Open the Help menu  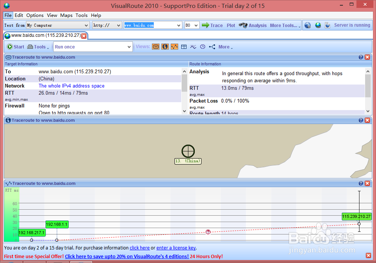click(96, 15)
